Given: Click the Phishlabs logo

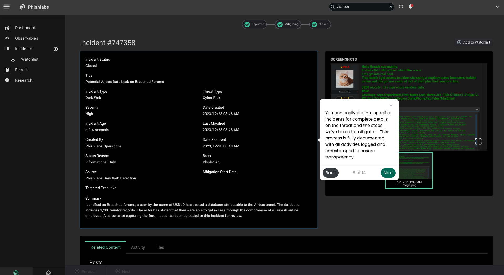Looking at the screenshot, I should (34, 7).
